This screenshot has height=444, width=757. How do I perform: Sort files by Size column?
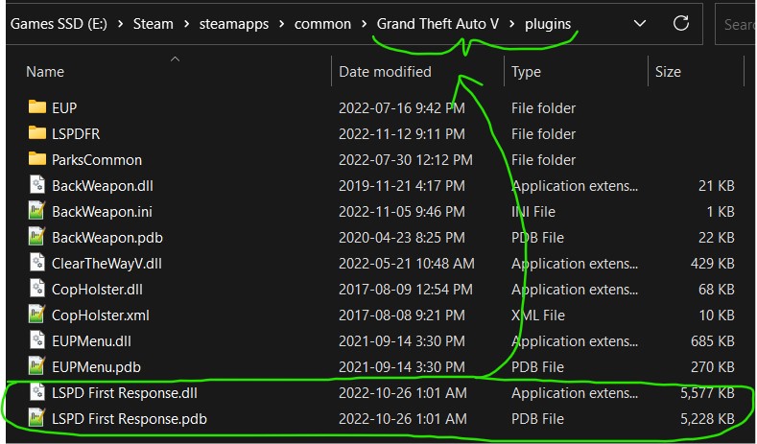(x=668, y=71)
